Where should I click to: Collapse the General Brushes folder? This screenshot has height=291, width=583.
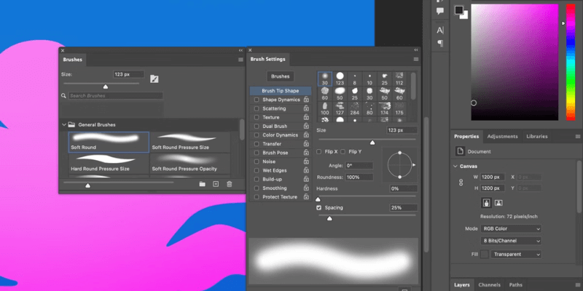[x=63, y=124]
